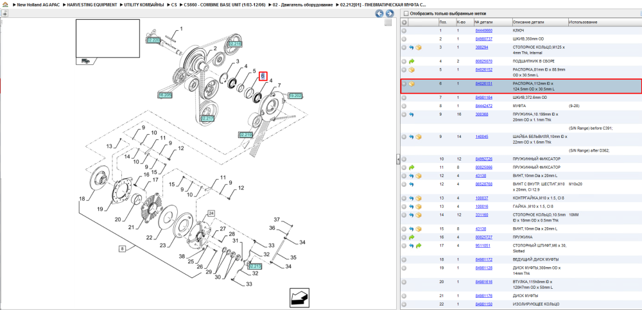
Task: Open part number link 84442472
Action: pyautogui.click(x=483, y=106)
